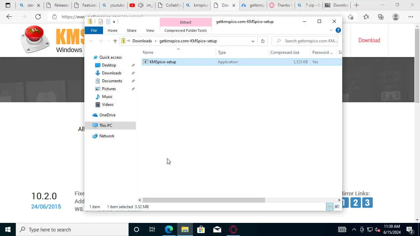Click the Explorer horizontal scrollbar thumb

point(204,200)
